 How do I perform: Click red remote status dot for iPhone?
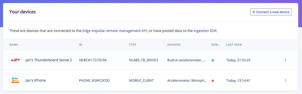click(213, 81)
